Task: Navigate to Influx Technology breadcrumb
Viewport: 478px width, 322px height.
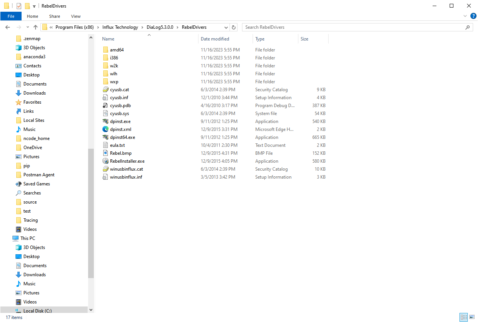Action: point(120,27)
